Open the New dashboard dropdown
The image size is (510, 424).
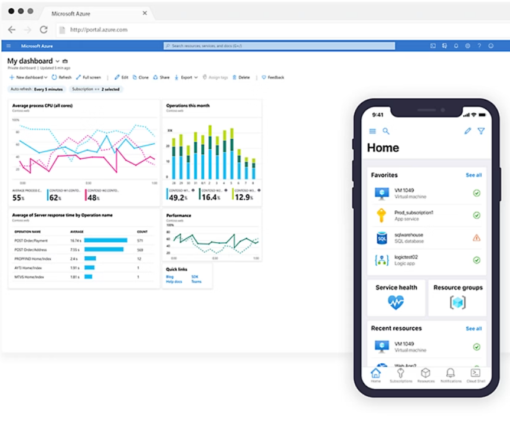[x=28, y=77]
